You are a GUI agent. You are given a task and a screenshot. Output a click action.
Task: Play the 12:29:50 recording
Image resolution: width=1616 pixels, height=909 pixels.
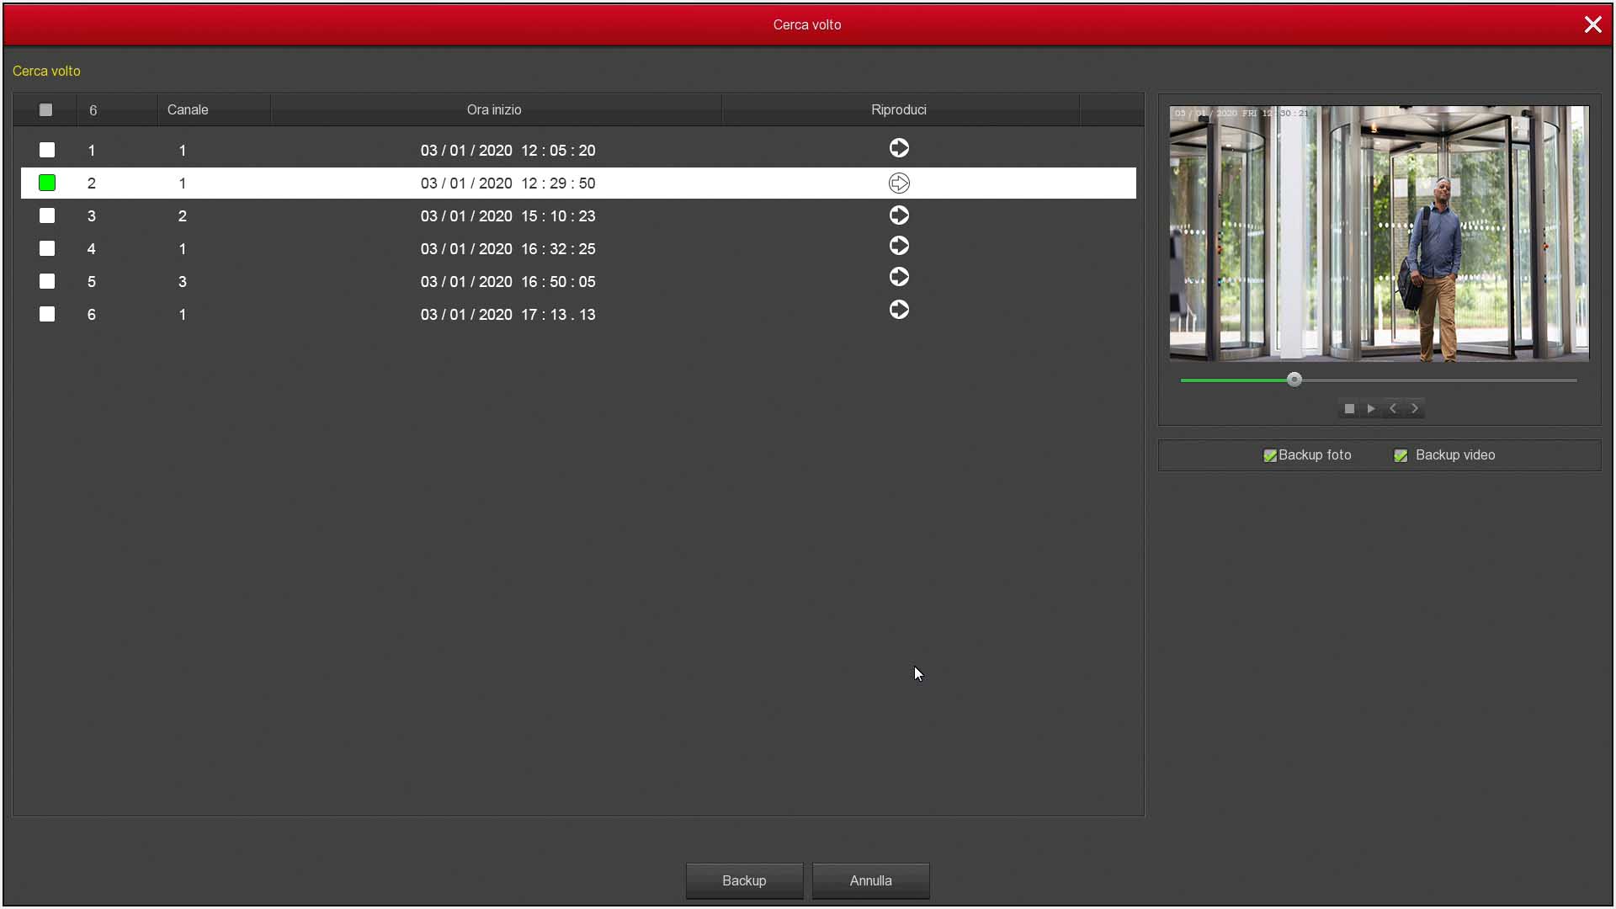pos(899,183)
